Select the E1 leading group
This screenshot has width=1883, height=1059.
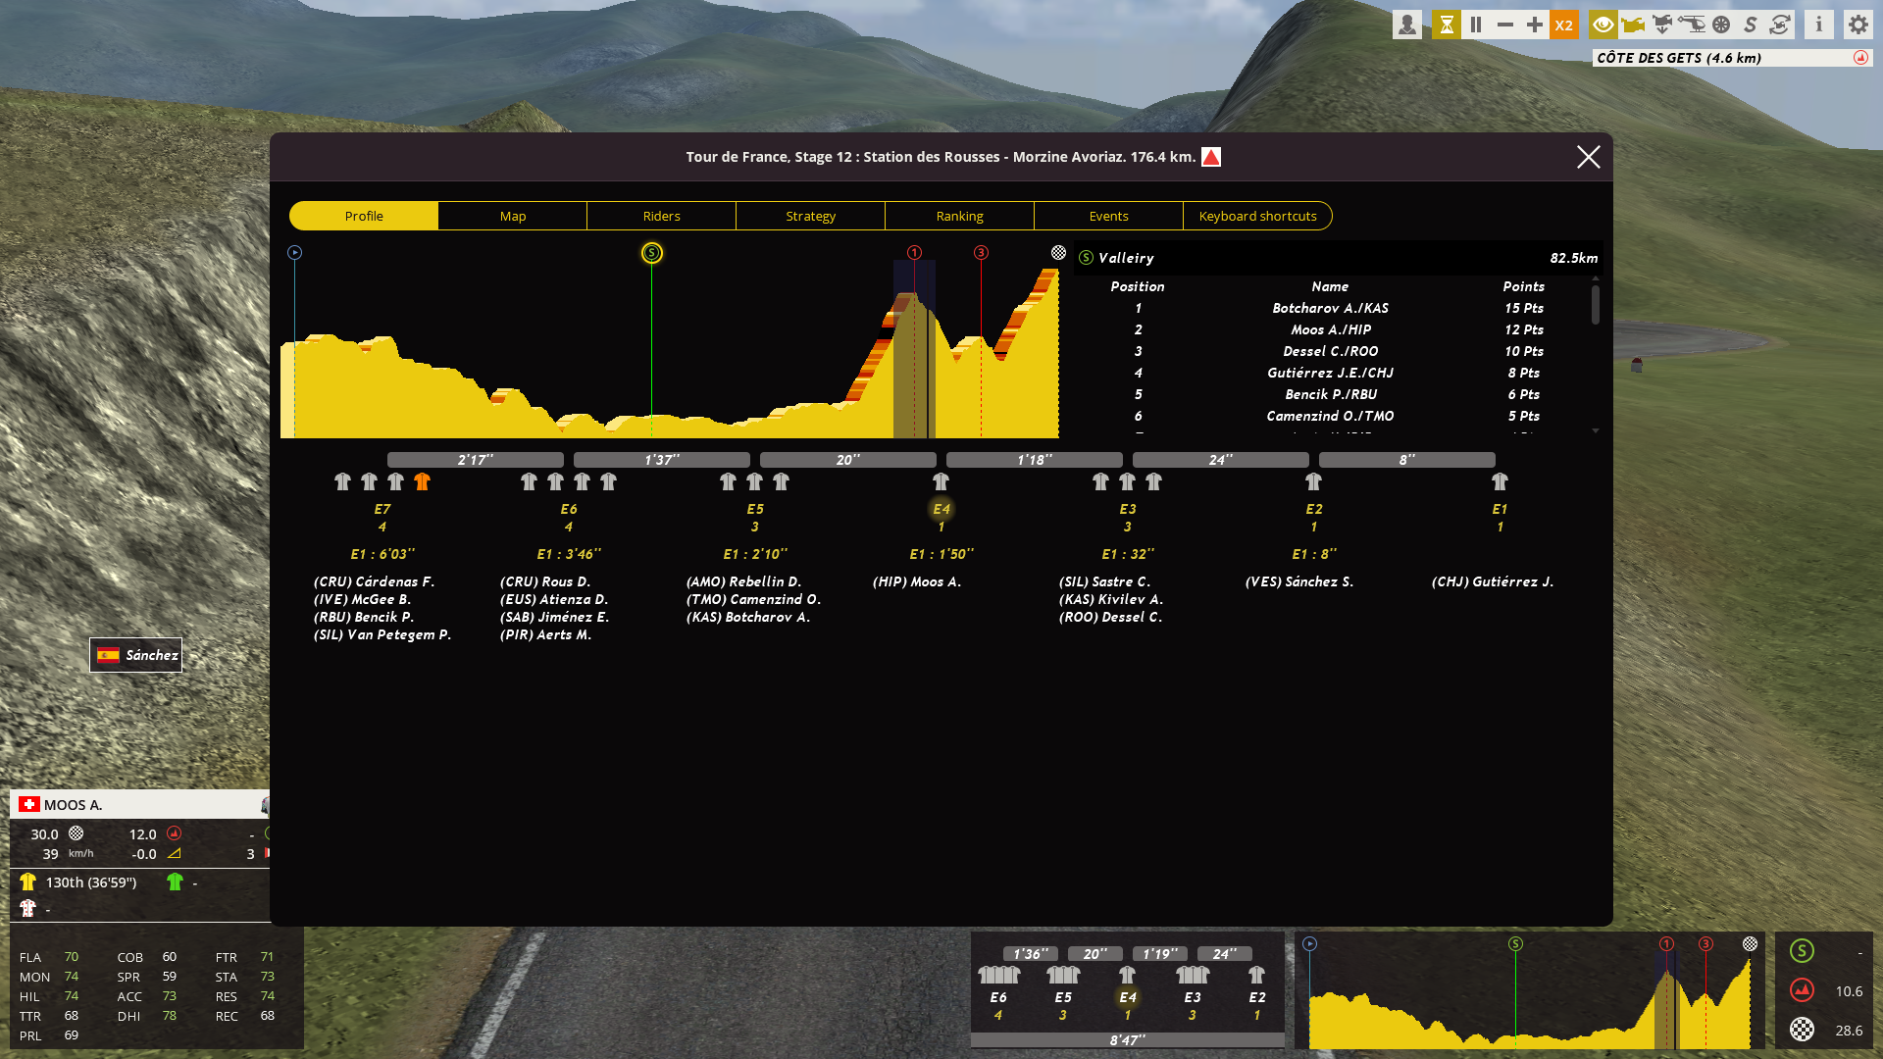1500,509
